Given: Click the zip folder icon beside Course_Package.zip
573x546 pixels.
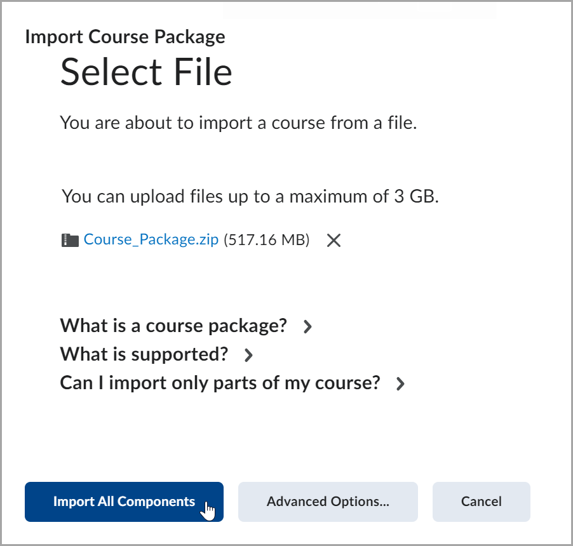Looking at the screenshot, I should (x=70, y=241).
